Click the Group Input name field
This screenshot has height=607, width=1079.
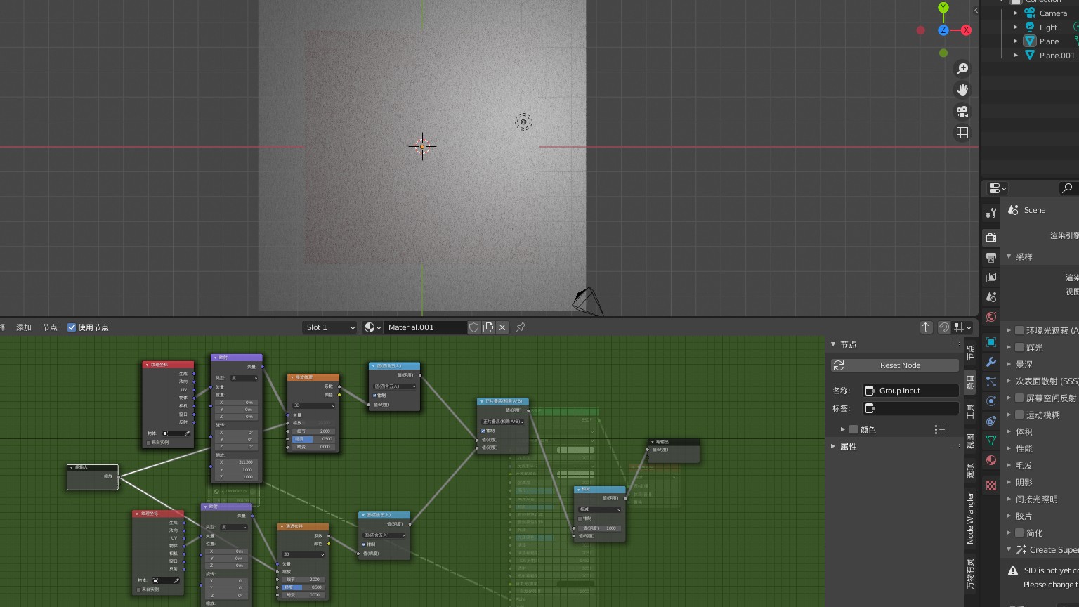[910, 391]
